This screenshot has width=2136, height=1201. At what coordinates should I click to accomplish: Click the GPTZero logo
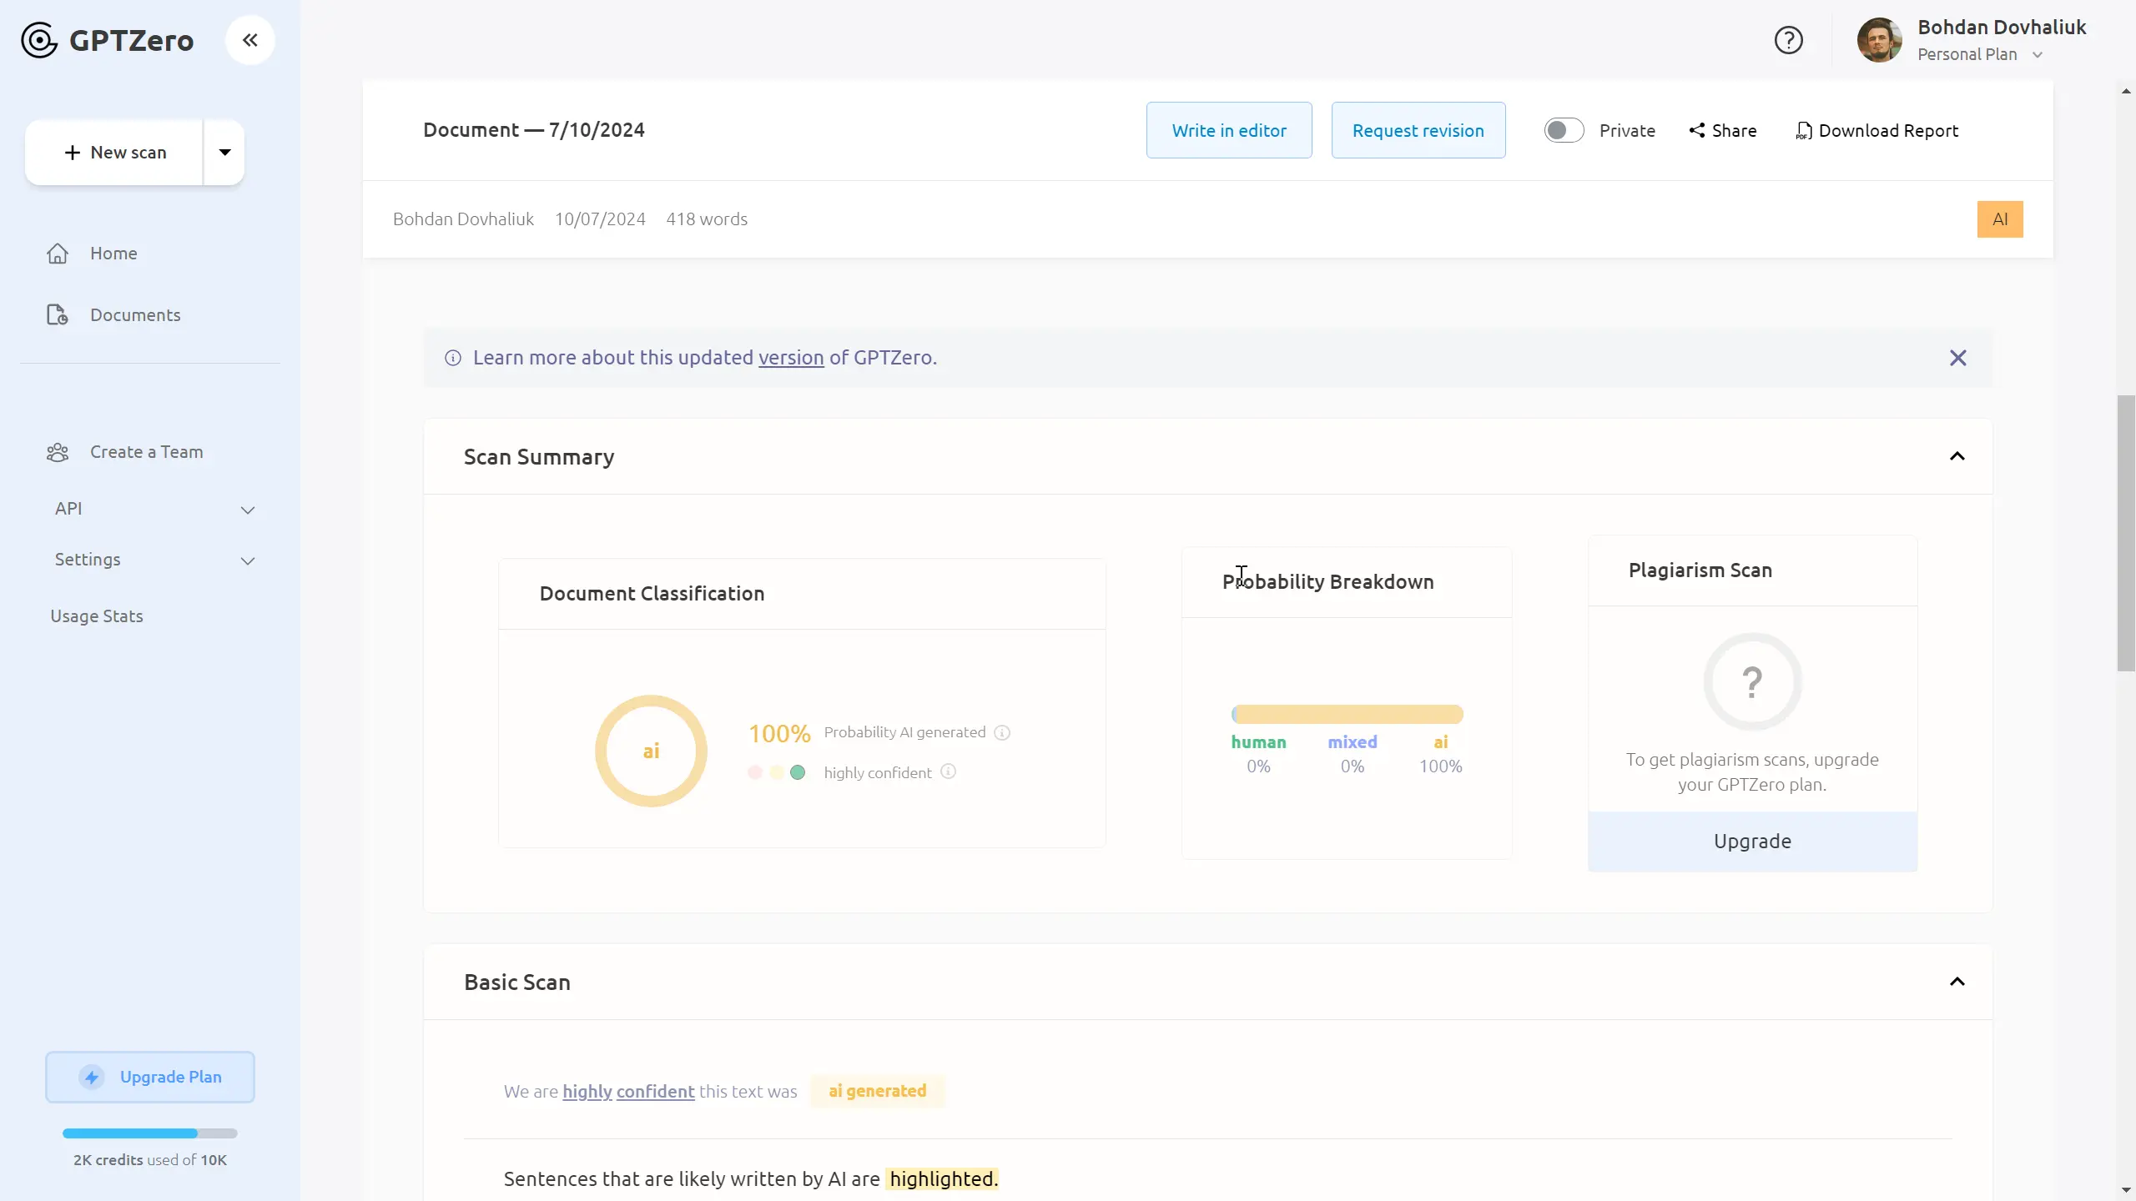pyautogui.click(x=107, y=40)
